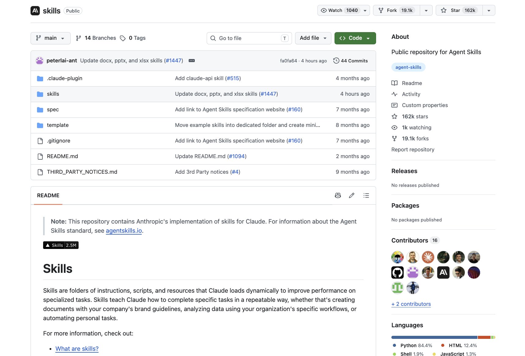
Task: Toggle Star on the repository
Action: point(459,10)
